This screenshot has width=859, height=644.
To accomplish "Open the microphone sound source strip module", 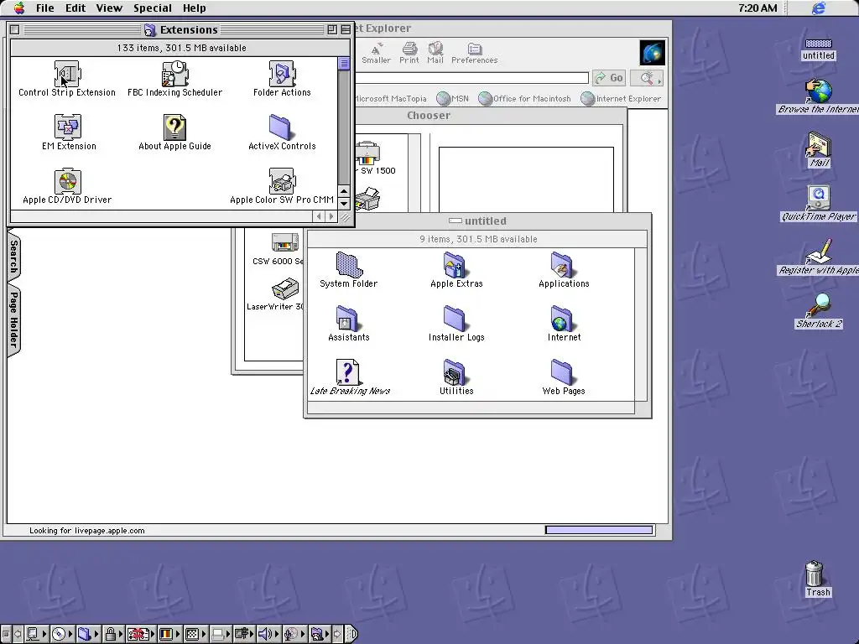I will click(x=294, y=634).
